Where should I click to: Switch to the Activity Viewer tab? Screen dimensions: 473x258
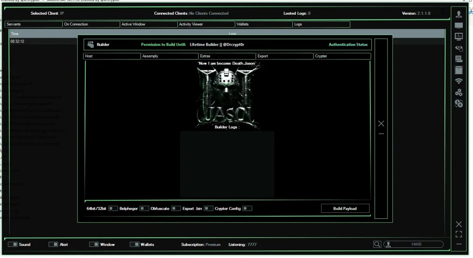tap(206, 24)
